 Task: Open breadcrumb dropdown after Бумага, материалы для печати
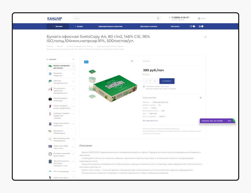[x=93, y=47]
